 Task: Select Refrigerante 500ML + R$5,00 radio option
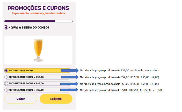6,90
